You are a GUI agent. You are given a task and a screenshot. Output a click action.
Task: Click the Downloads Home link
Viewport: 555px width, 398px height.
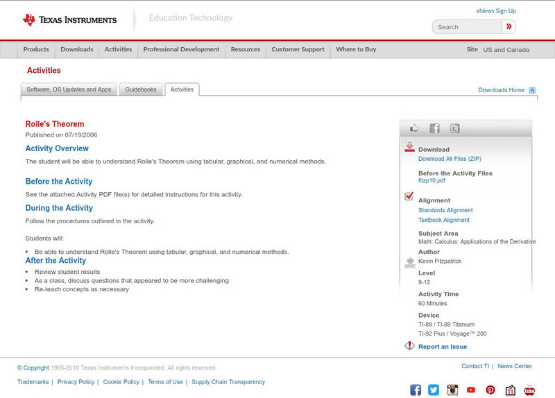click(501, 90)
